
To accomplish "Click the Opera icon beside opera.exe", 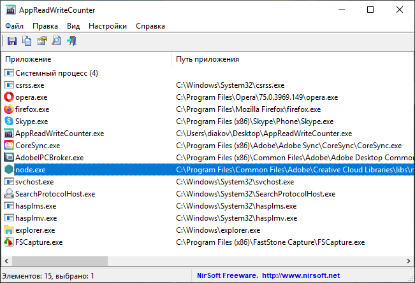I will coord(9,97).
